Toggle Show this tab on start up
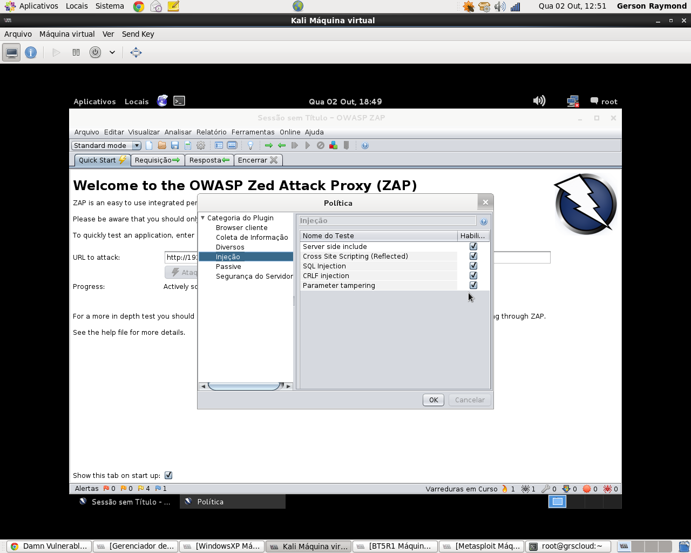 (168, 475)
